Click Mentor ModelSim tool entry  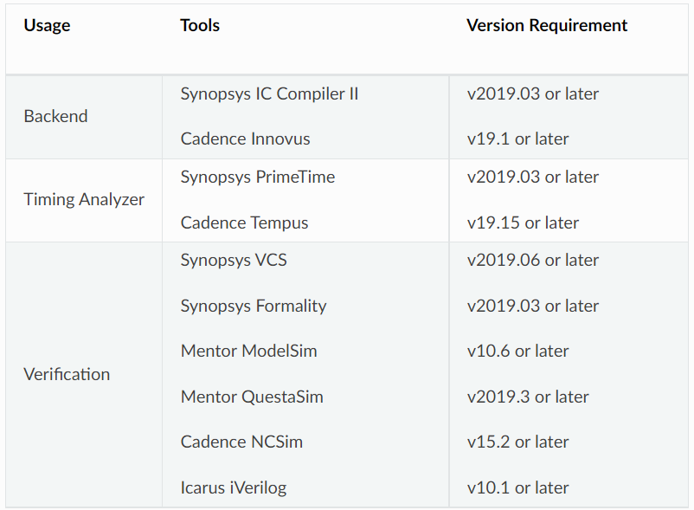coord(248,351)
